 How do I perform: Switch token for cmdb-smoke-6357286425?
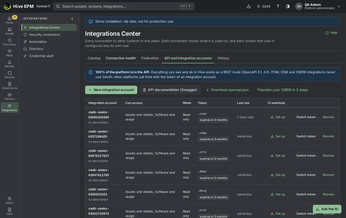(x=306, y=136)
